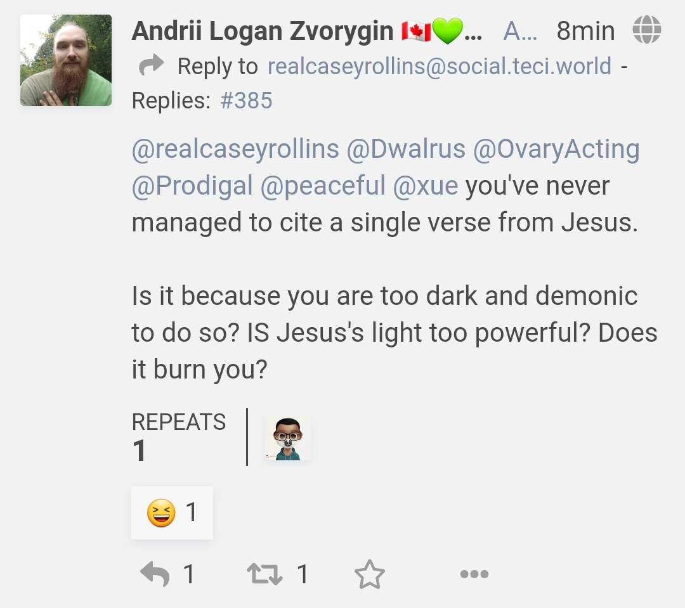Toggle the laughing emoji reaction
685x608 pixels.
pos(171,512)
